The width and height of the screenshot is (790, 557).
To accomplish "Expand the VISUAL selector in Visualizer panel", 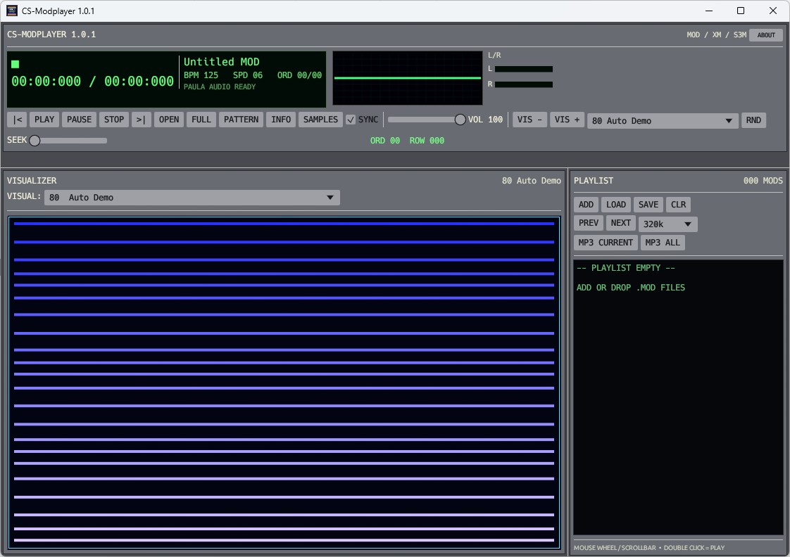I will 192,198.
